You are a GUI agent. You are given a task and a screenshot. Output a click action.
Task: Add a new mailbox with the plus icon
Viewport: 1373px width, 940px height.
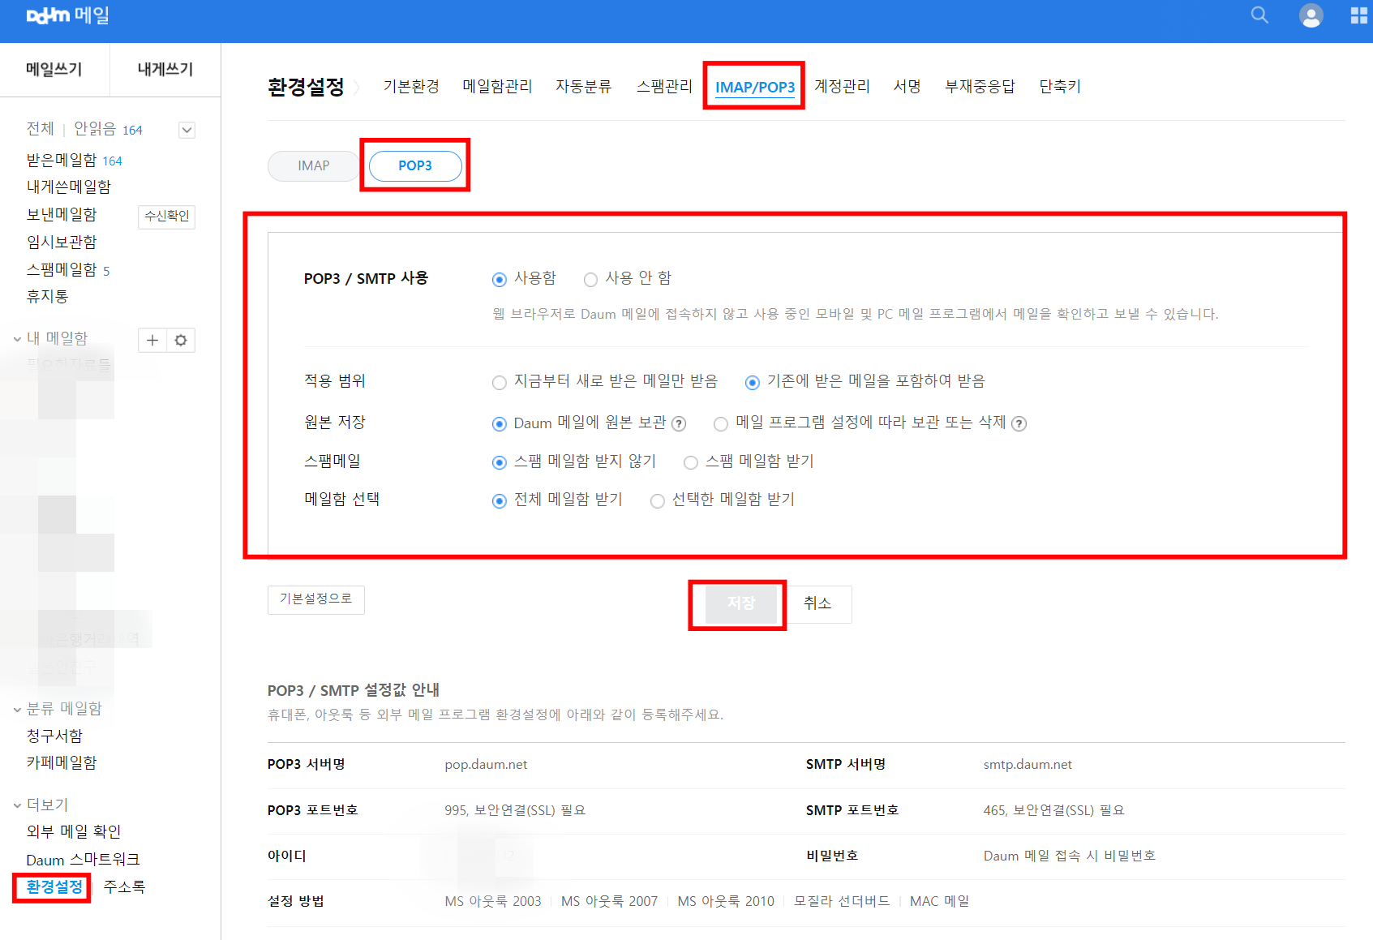152,340
